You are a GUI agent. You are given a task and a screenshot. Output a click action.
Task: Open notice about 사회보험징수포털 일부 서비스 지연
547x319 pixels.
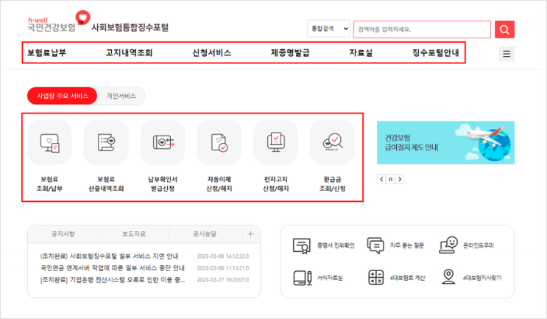pos(109,256)
